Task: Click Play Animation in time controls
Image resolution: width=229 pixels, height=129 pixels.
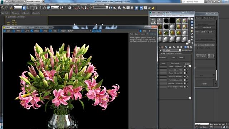Action: (217, 124)
